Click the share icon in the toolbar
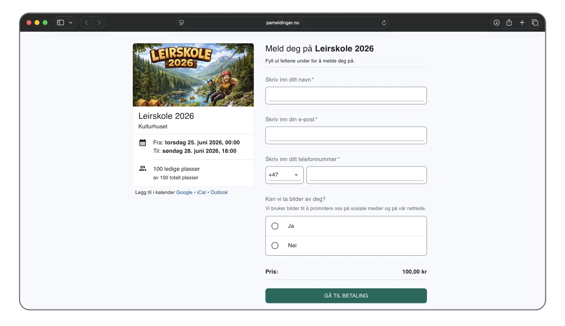Viewport: 565px width, 326px height. (509, 22)
